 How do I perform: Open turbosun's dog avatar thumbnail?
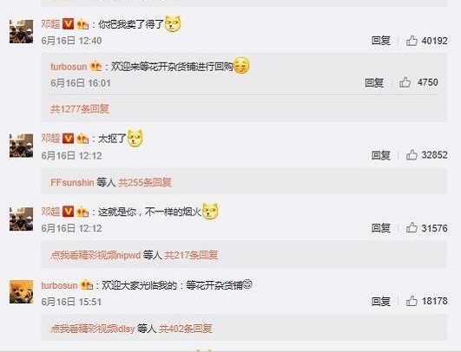pos(21,292)
